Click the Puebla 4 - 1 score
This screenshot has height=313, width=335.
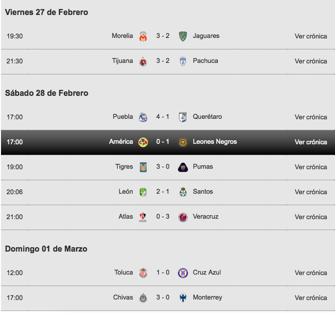(163, 117)
